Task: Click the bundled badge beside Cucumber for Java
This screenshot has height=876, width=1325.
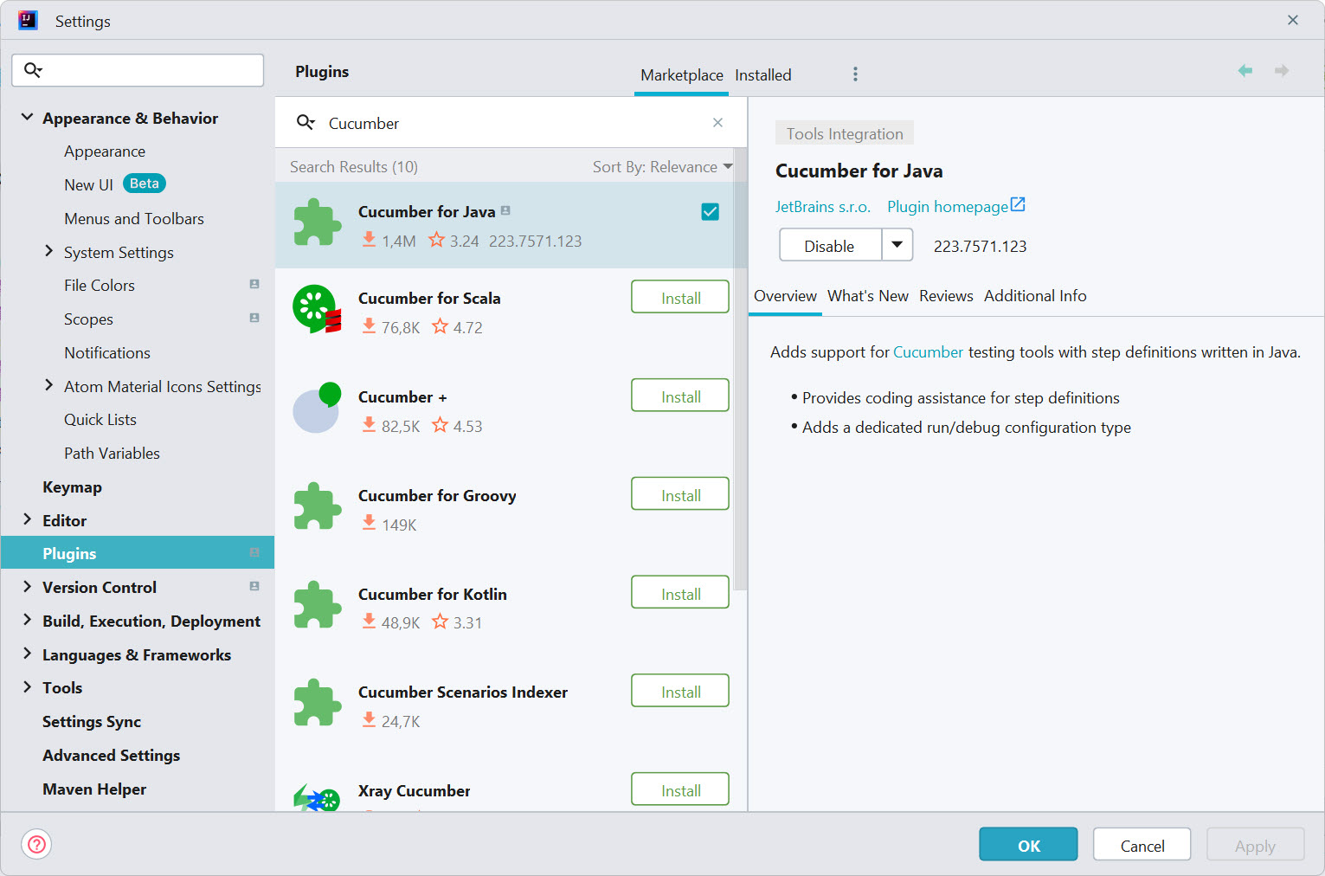Action: 505,210
